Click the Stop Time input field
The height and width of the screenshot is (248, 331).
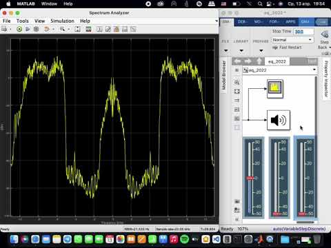303,32
